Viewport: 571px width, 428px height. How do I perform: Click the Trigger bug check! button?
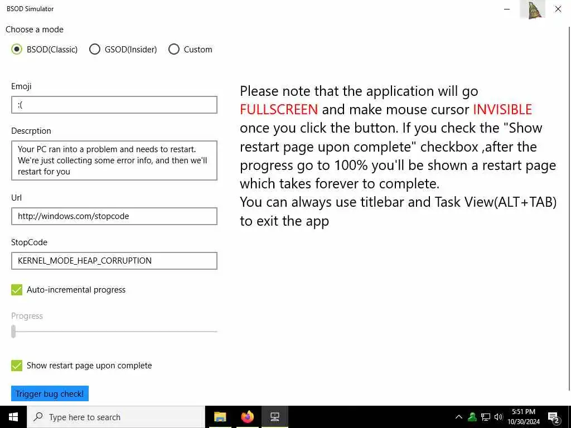coord(50,393)
